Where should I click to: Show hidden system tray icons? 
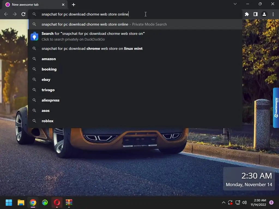224,202
